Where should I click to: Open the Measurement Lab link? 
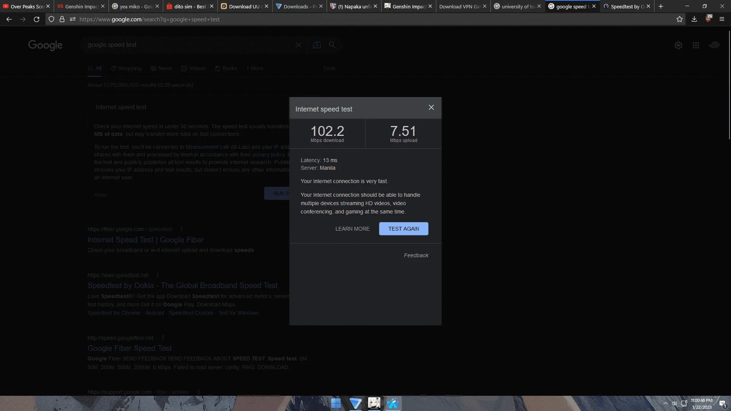[207, 147]
